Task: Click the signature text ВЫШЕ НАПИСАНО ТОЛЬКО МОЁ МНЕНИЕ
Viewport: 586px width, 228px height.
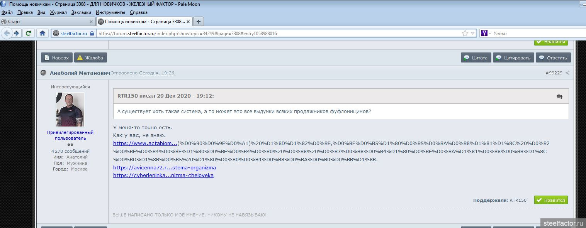Action: coord(189,215)
